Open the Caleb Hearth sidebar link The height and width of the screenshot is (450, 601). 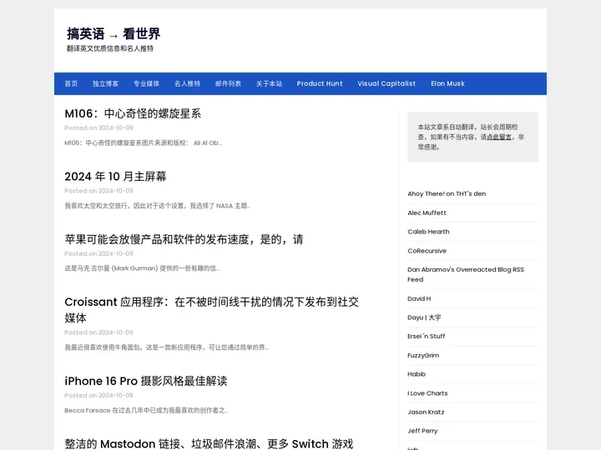point(428,232)
